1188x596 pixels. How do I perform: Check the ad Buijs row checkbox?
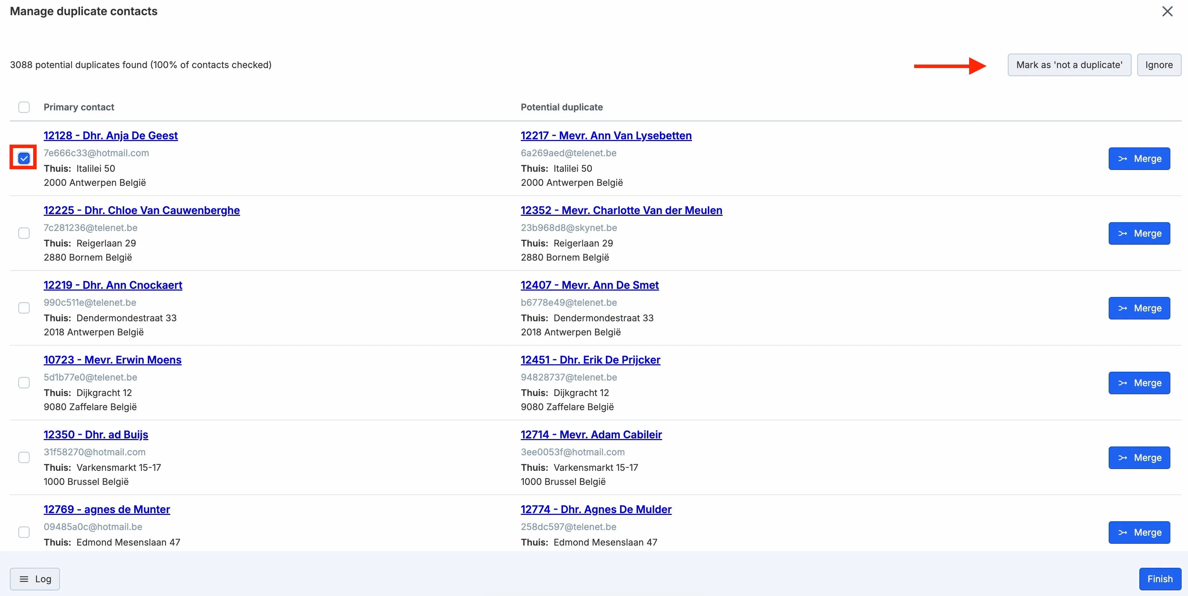pos(24,458)
